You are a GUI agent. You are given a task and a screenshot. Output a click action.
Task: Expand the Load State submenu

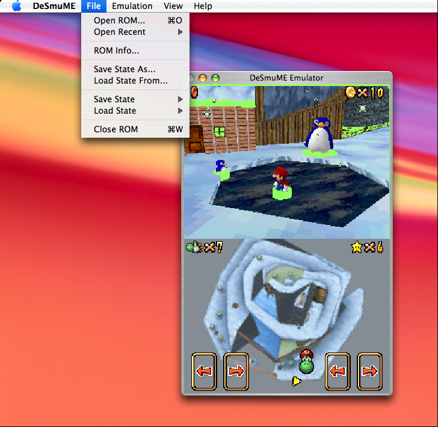pyautogui.click(x=135, y=111)
